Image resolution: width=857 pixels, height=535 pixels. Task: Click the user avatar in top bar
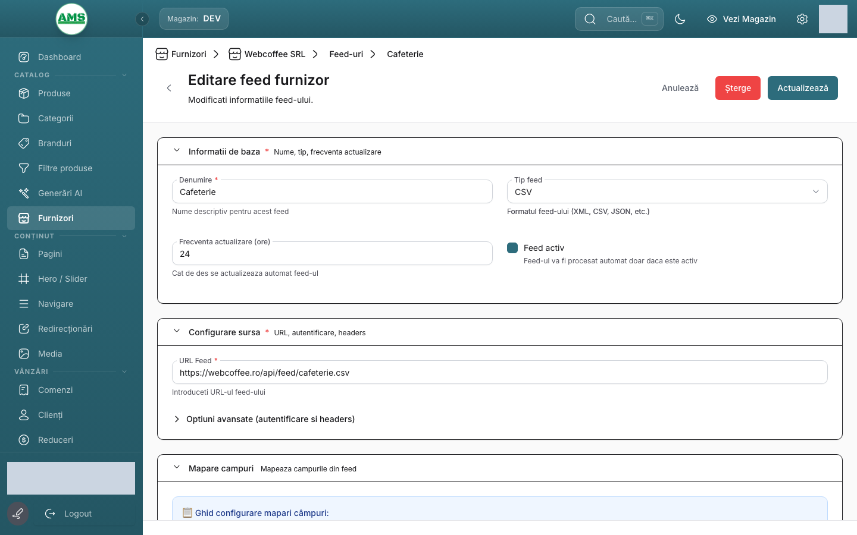833,19
